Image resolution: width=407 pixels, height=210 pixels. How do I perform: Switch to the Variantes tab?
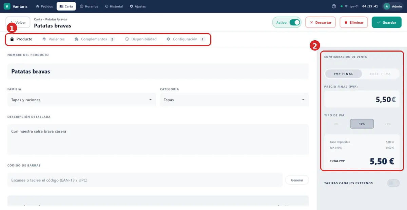click(x=53, y=39)
